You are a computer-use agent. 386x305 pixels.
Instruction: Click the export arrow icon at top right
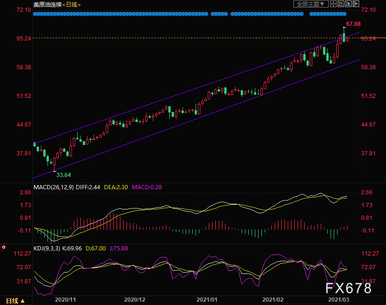[356, 4]
